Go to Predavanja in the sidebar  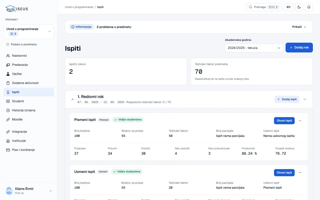(x=29, y=65)
